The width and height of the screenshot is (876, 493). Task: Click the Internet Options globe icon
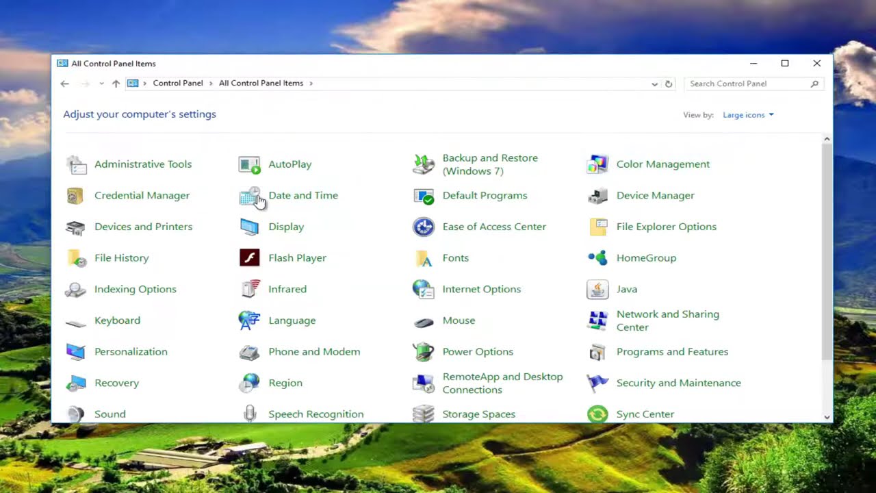point(424,289)
